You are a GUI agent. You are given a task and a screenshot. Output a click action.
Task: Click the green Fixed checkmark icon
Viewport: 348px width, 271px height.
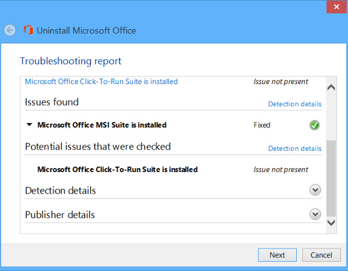pyautogui.click(x=314, y=125)
